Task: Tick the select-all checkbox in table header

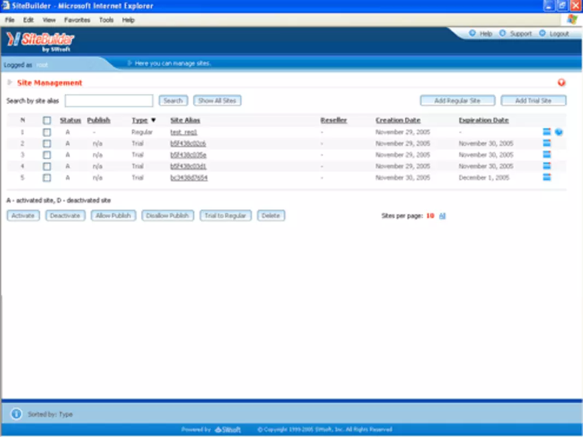Action: click(47, 120)
